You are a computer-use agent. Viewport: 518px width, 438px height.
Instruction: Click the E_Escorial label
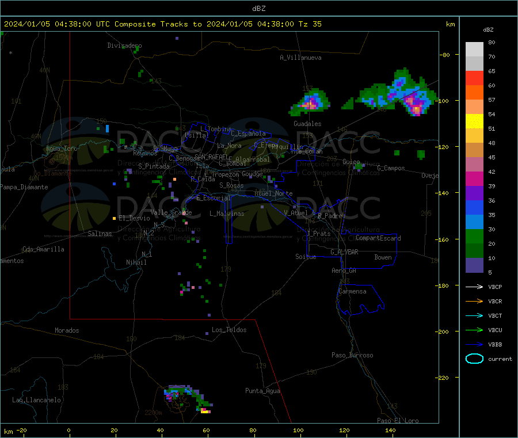point(214,198)
